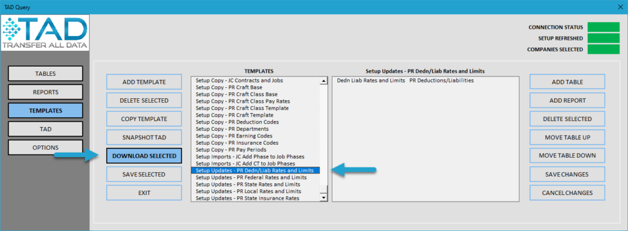Select 'Setup Copy - PR Insurance Codes'

click(x=256, y=142)
